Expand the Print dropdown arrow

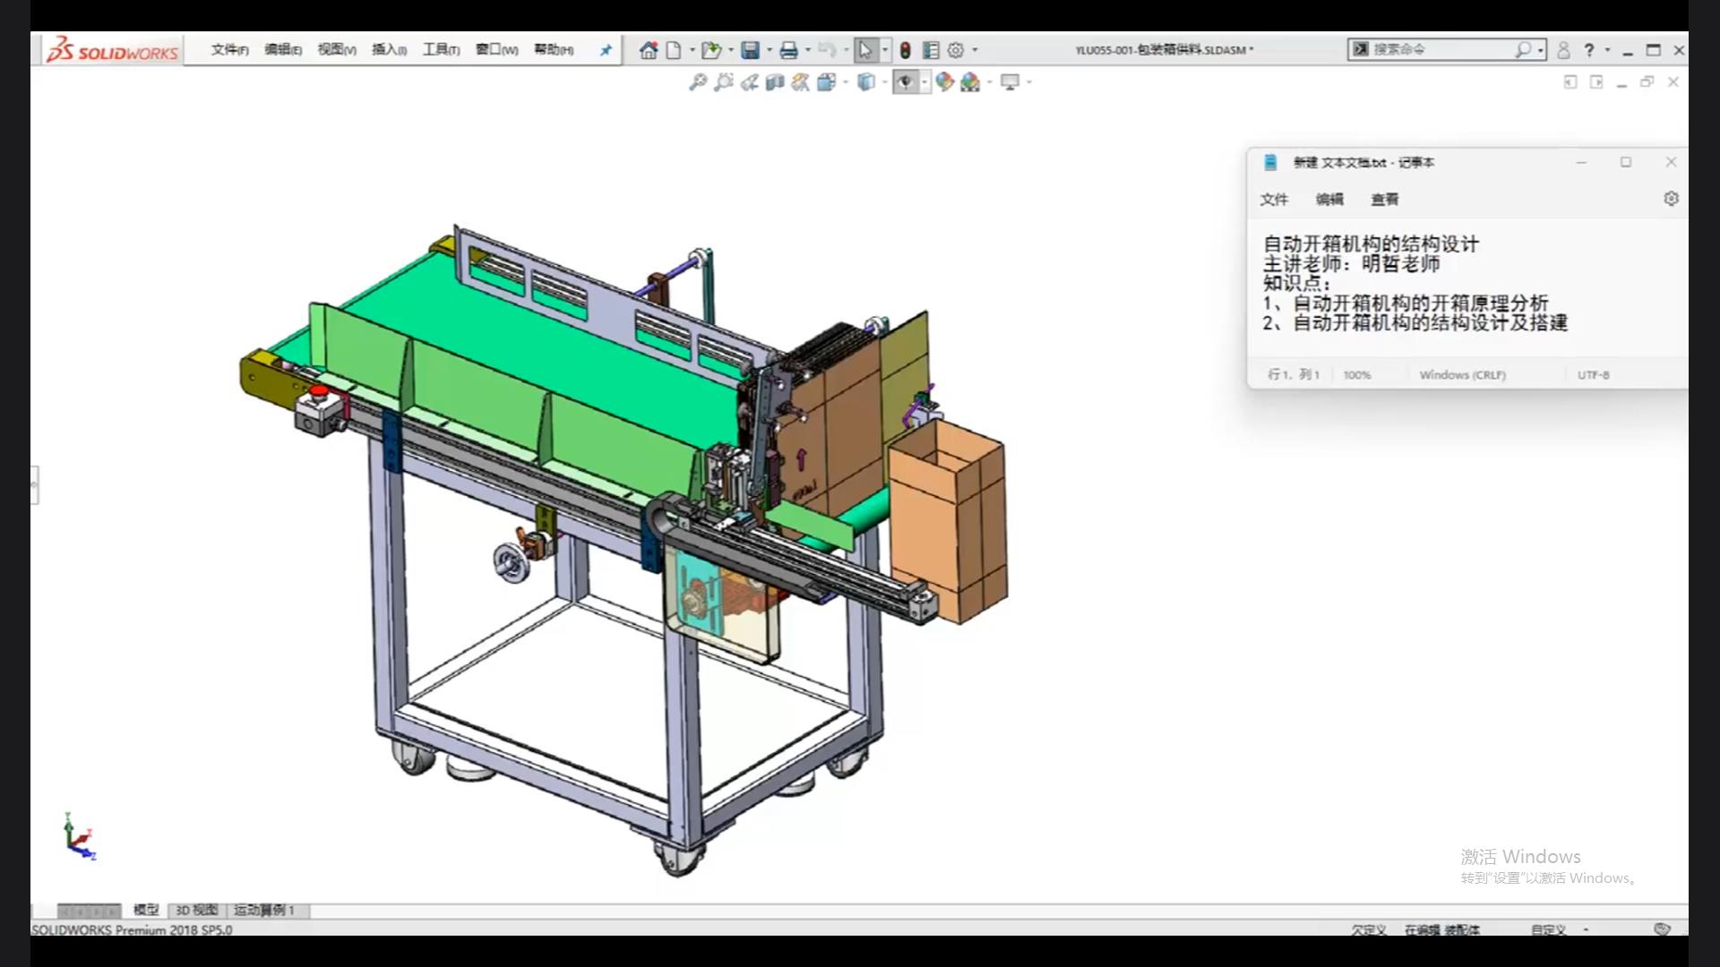click(808, 50)
